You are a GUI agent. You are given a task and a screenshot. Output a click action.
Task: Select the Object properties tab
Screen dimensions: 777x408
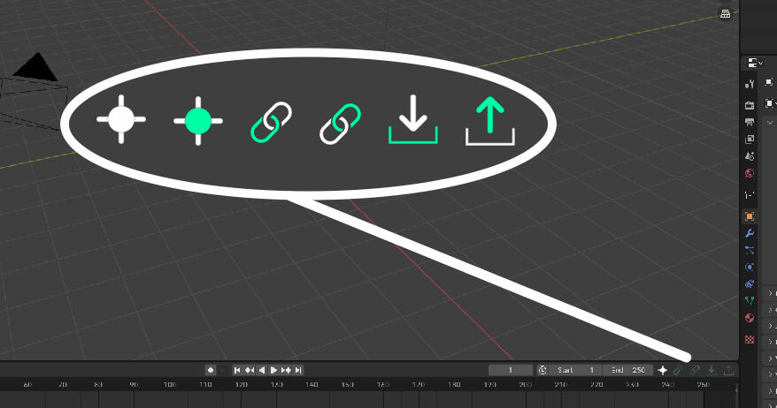pos(750,216)
